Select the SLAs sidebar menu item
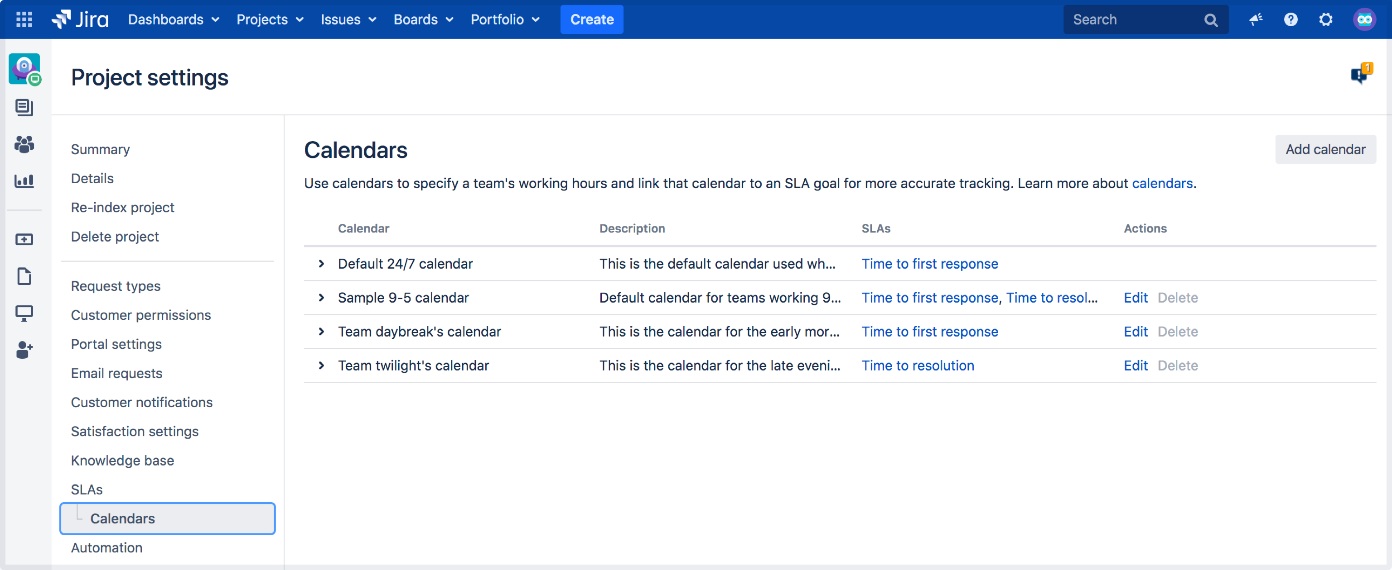Screen dimensions: 1392x570 [x=86, y=489]
